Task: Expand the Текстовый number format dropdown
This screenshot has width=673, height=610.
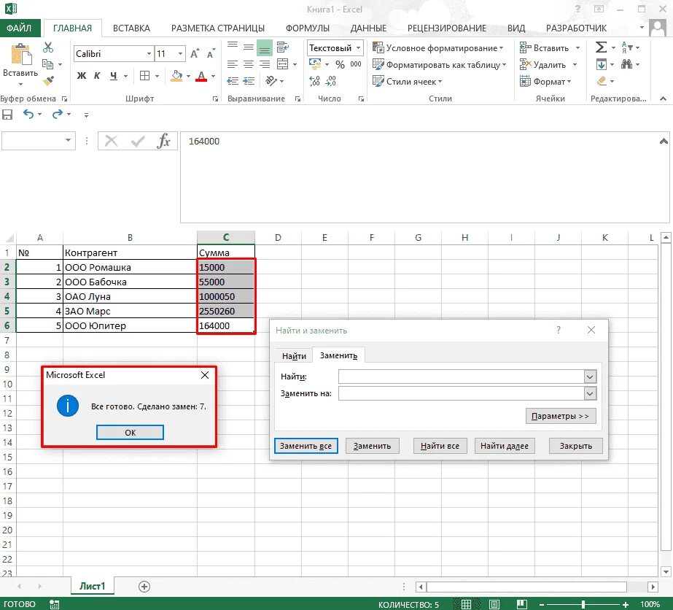Action: click(358, 47)
